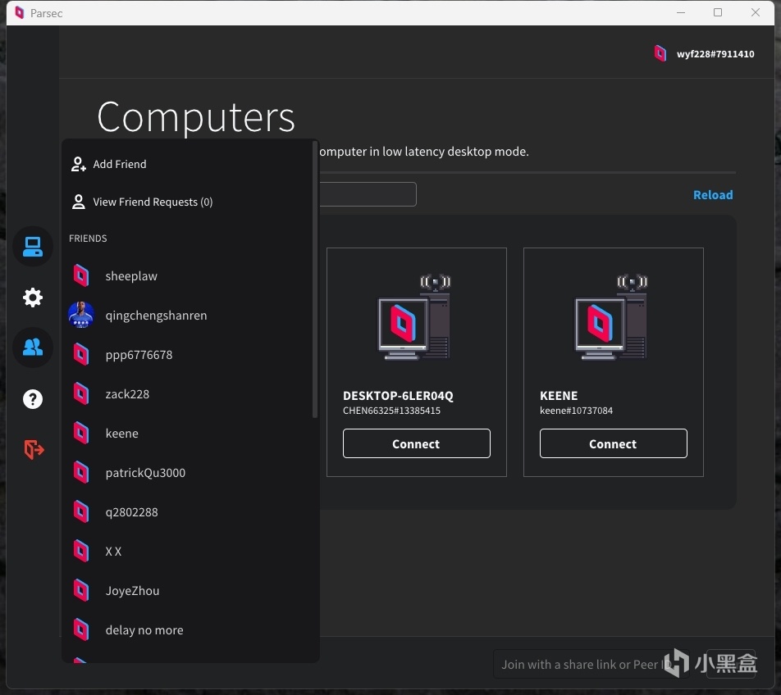
Task: Maximize the Parsec window
Action: pos(718,12)
